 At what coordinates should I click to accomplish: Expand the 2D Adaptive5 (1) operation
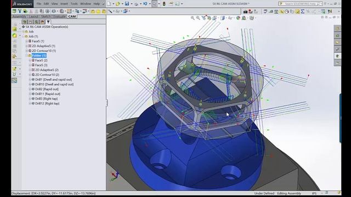[27, 46]
